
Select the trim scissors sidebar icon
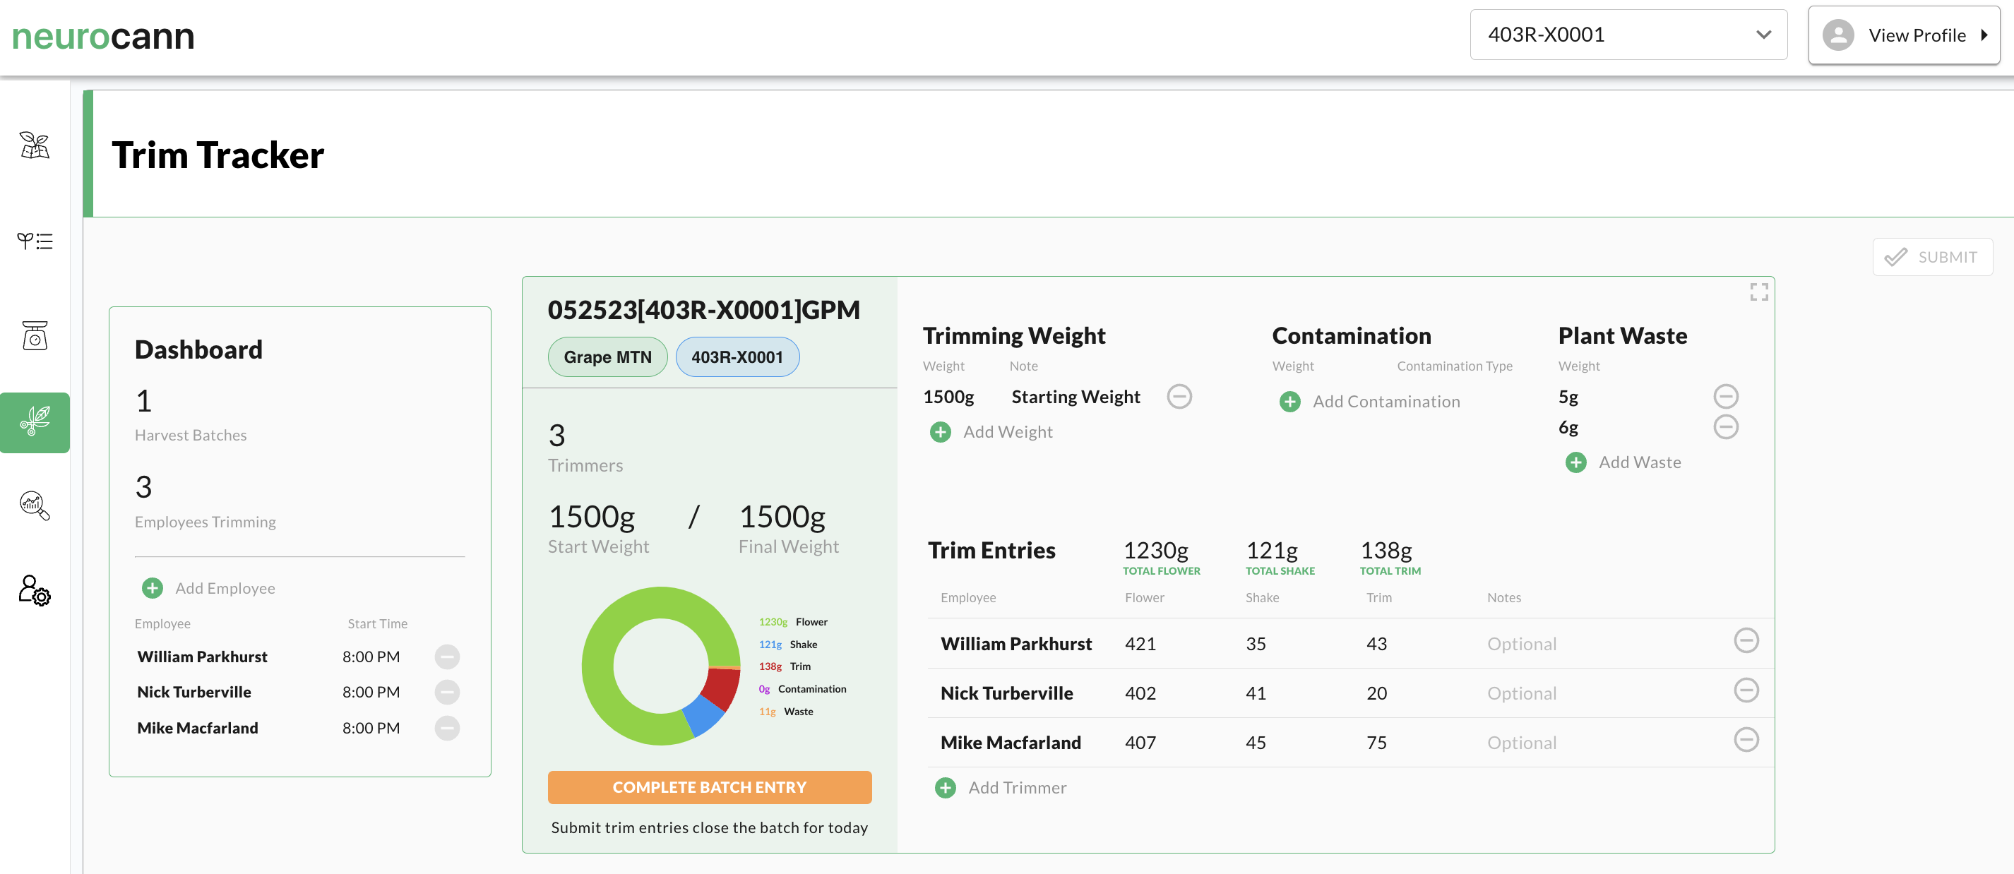click(x=35, y=422)
